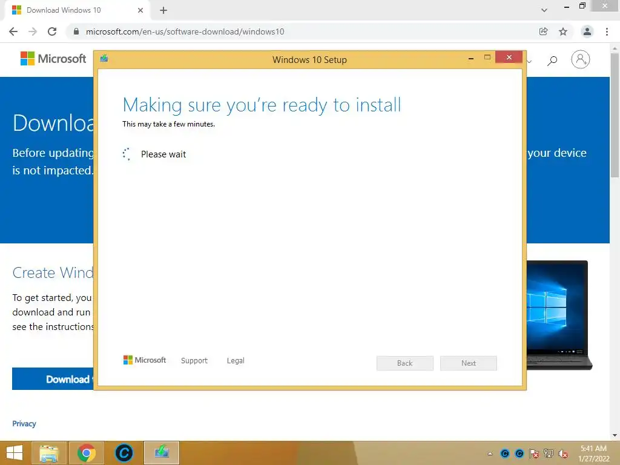Share this page icon in address bar
This screenshot has width=620, height=465.
click(543, 31)
